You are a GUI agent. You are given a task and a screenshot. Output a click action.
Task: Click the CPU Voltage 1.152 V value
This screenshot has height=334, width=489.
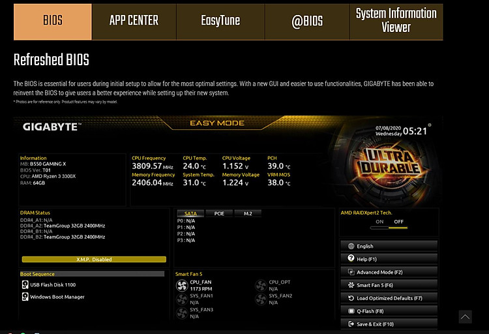point(235,166)
